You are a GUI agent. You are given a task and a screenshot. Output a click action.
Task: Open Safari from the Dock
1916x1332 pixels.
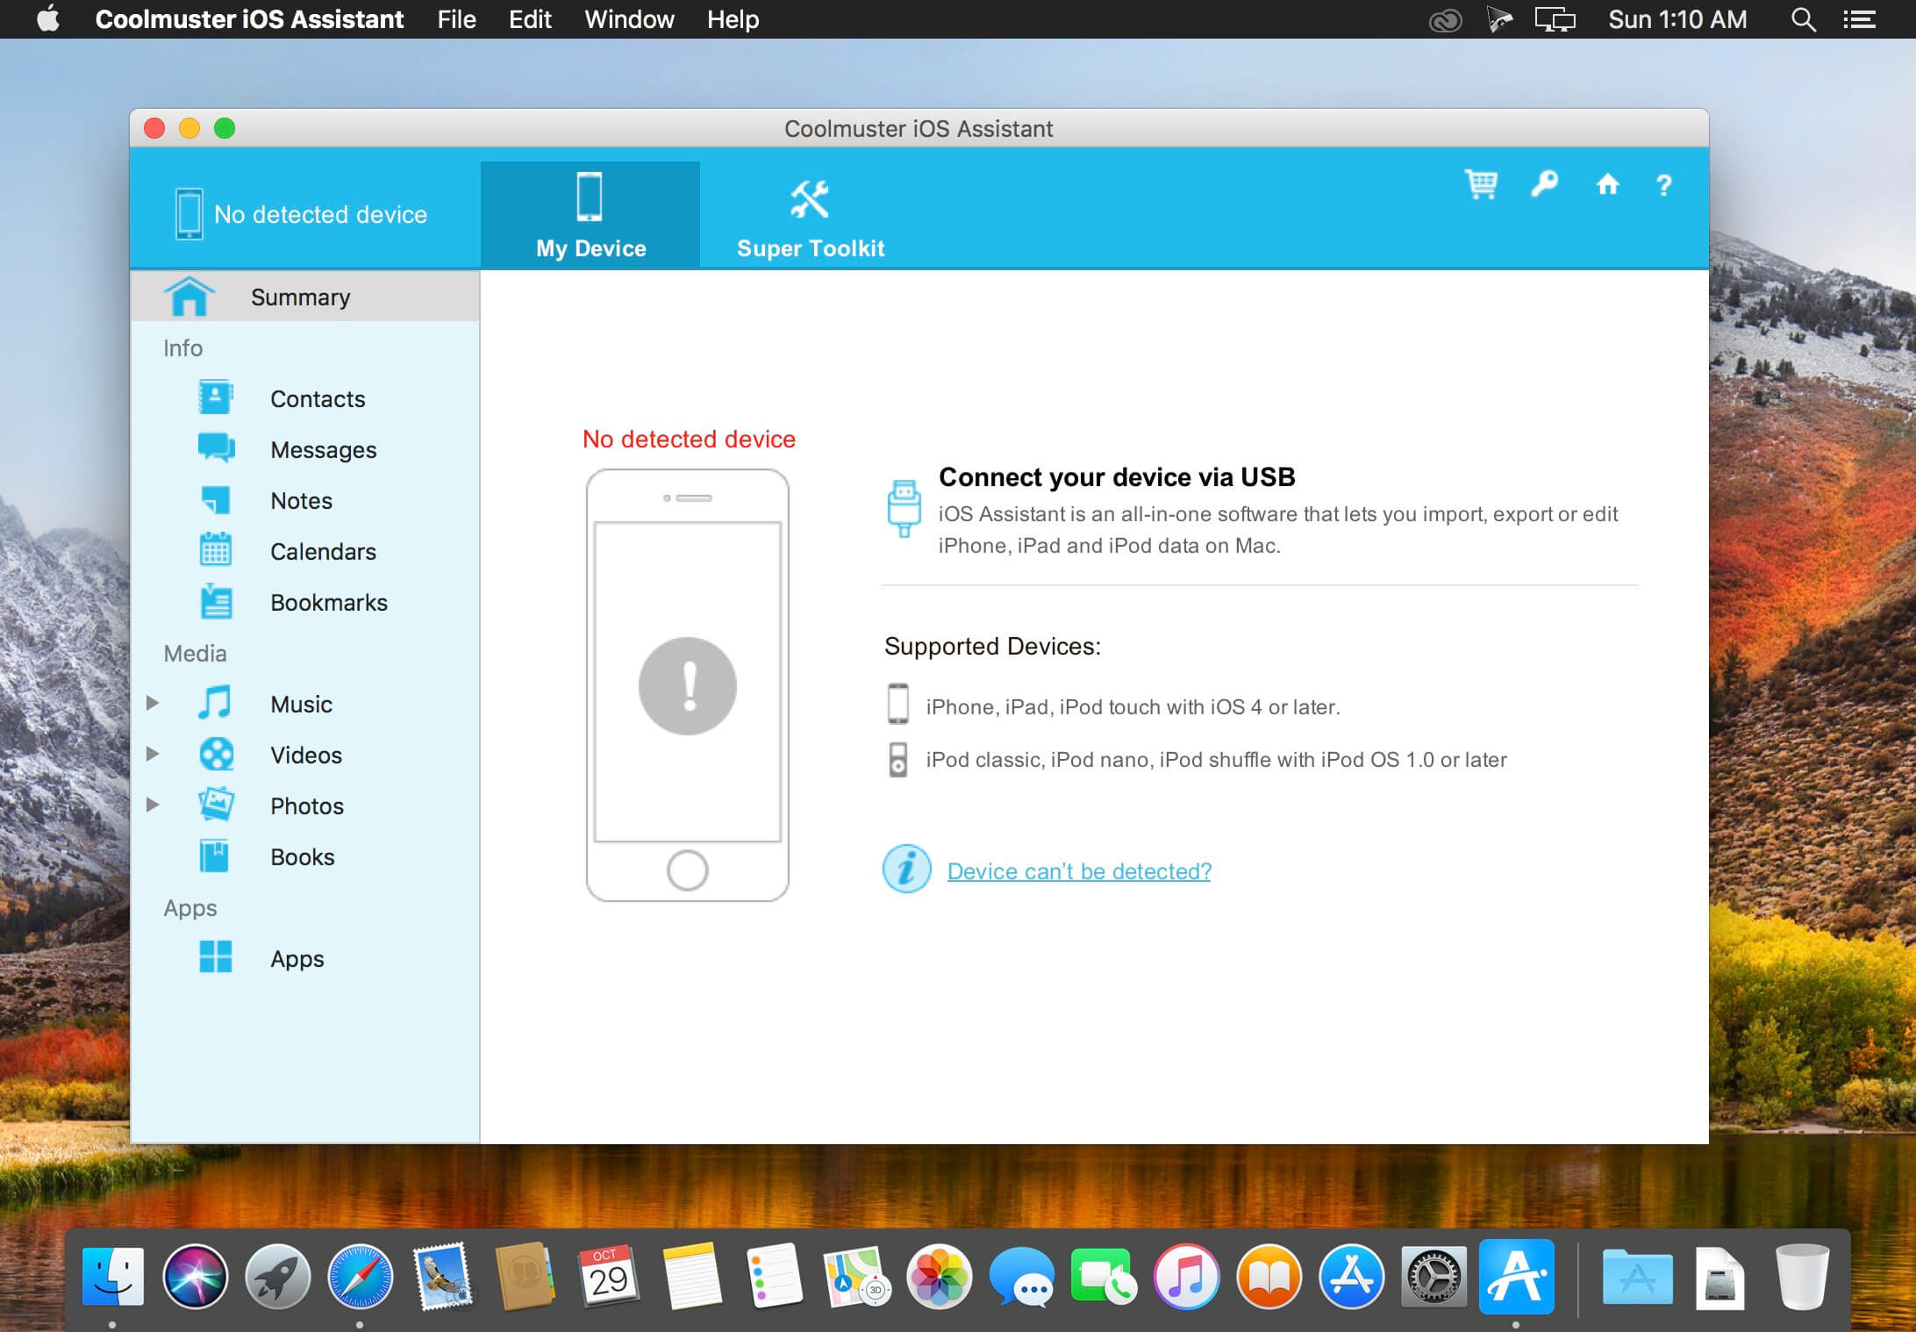360,1276
